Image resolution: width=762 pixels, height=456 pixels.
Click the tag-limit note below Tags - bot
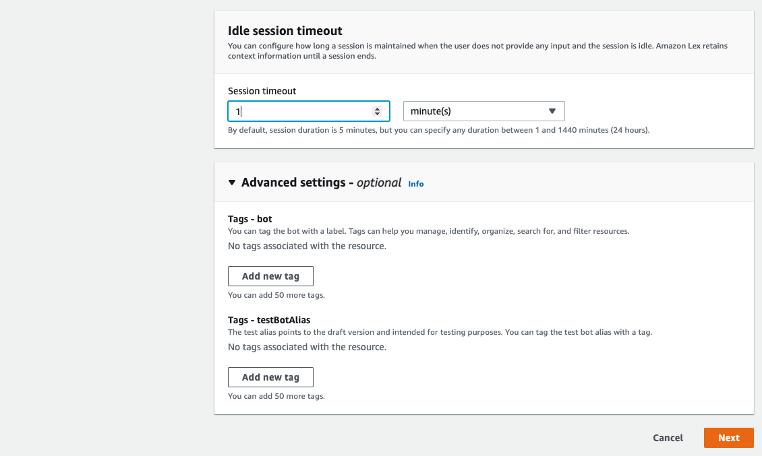[276, 295]
